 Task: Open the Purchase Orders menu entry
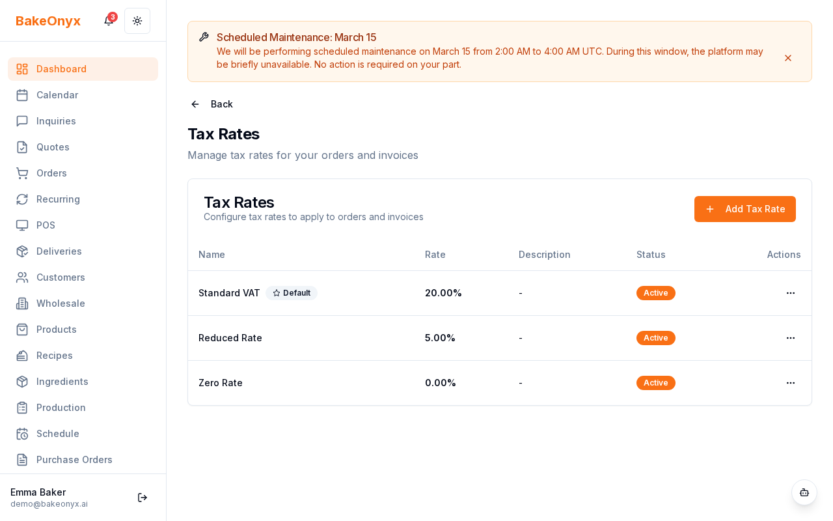pyautogui.click(x=74, y=460)
